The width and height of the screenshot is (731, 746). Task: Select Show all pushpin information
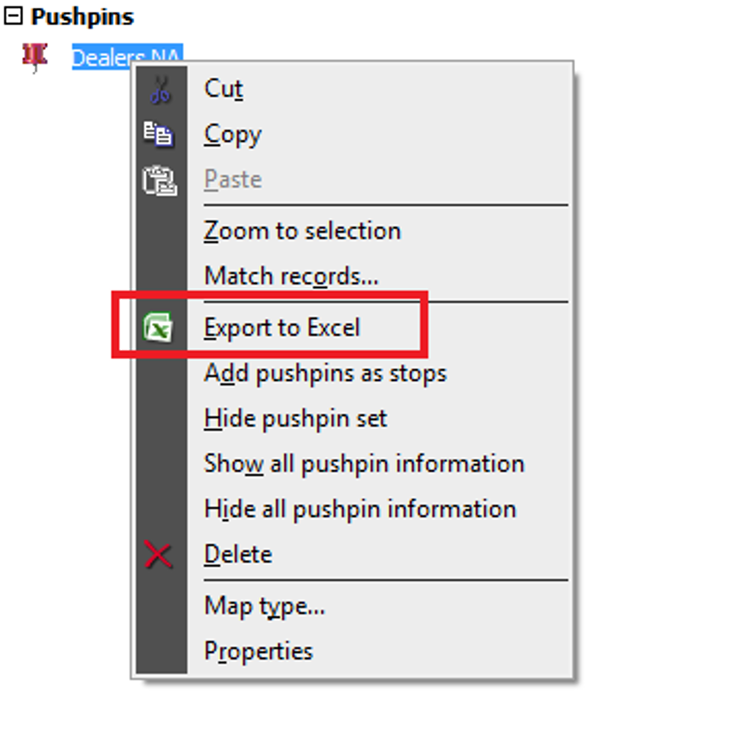[364, 464]
